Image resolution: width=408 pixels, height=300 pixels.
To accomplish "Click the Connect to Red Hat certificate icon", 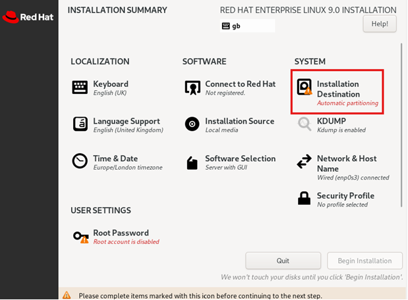I will (x=192, y=87).
